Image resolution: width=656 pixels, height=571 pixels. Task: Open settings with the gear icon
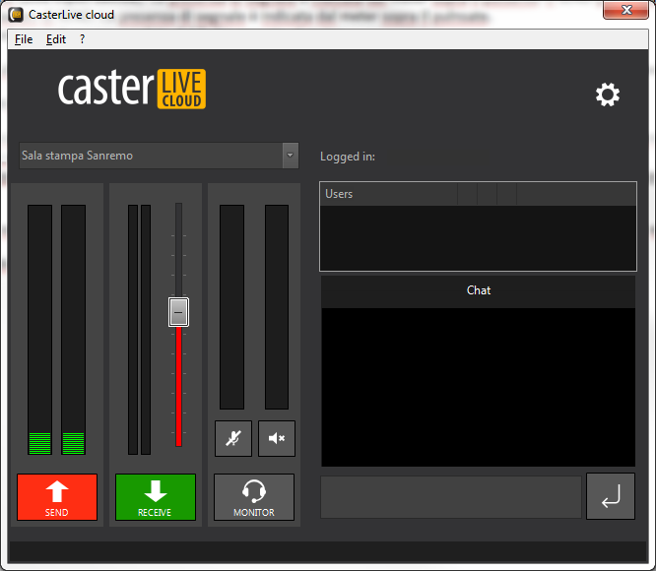pos(608,95)
